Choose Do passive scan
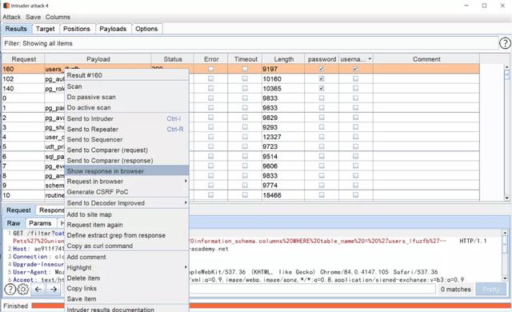512x312 pixels. tap(127, 97)
